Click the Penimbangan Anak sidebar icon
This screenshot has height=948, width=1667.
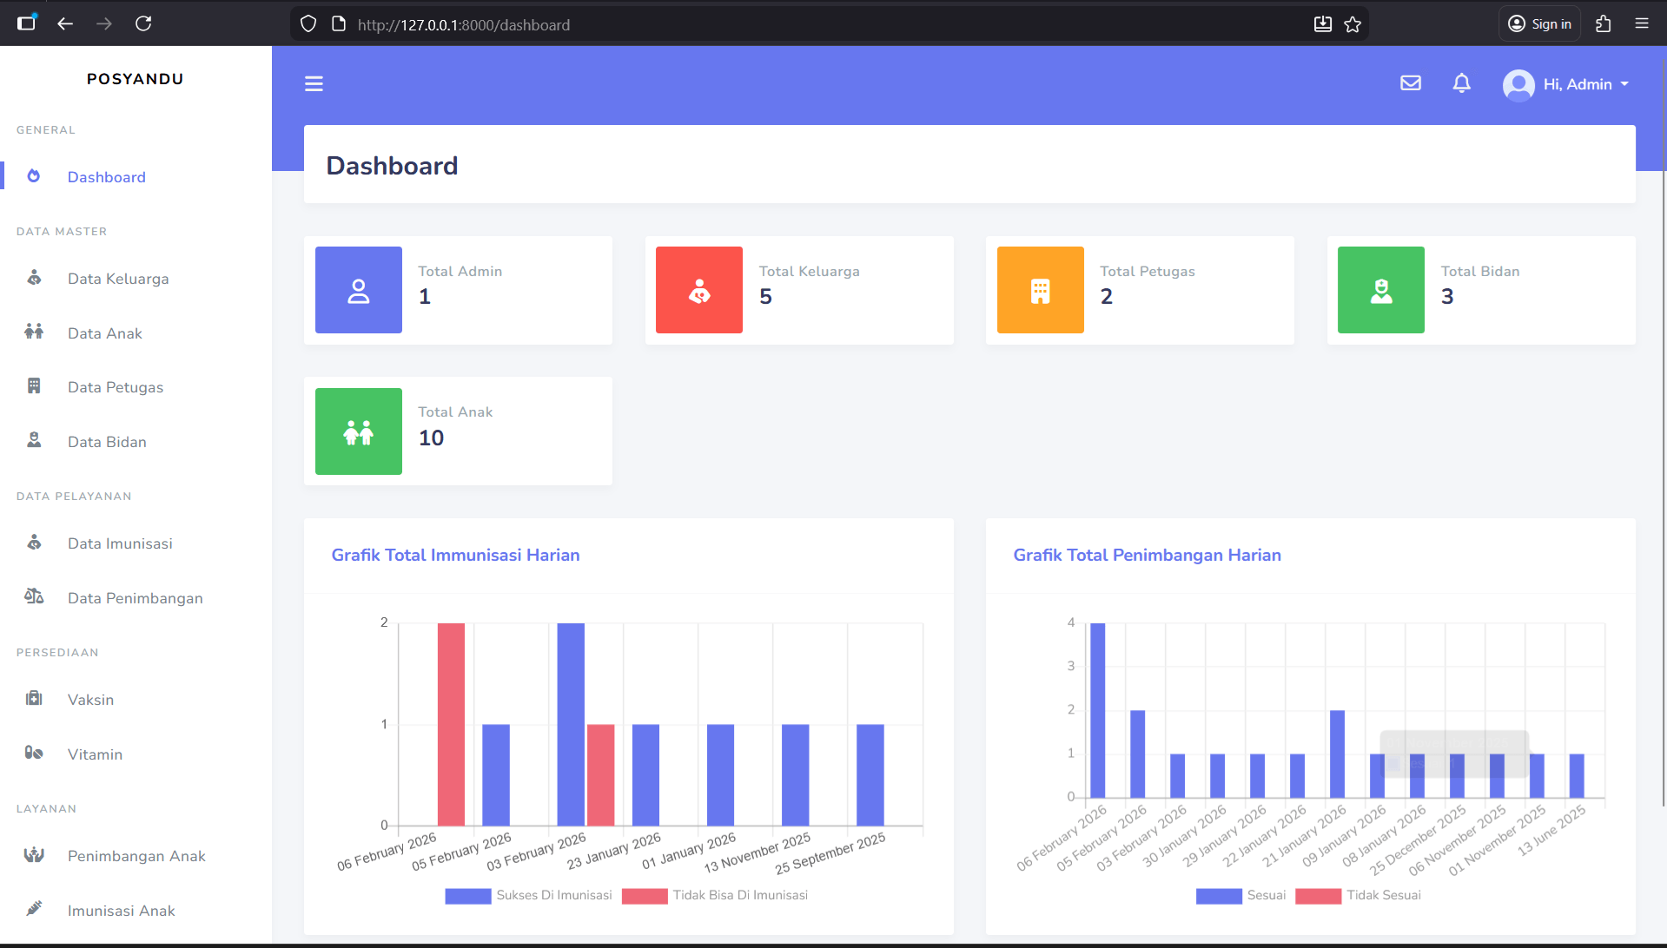(34, 855)
